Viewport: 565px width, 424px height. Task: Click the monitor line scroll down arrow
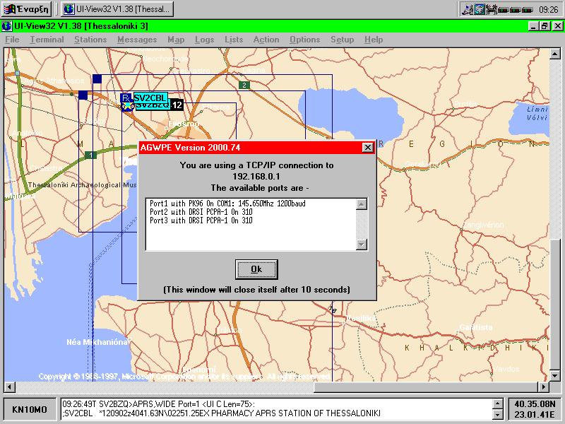(x=497, y=414)
